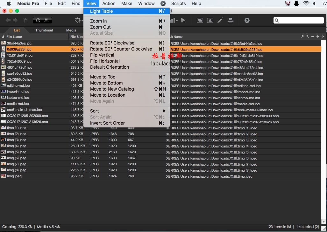Image resolution: width=327 pixels, height=232 pixels.
Task: Expand the Sort submenu
Action: click(126, 111)
